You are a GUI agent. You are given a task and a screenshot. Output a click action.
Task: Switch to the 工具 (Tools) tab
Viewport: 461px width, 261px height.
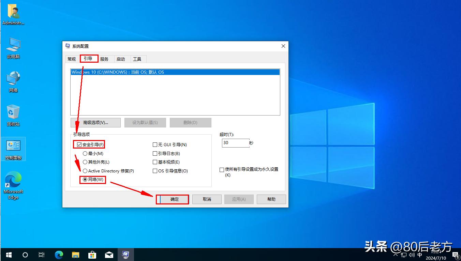[138, 59]
